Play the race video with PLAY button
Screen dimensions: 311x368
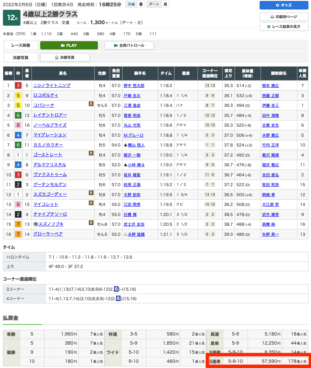tap(69, 45)
